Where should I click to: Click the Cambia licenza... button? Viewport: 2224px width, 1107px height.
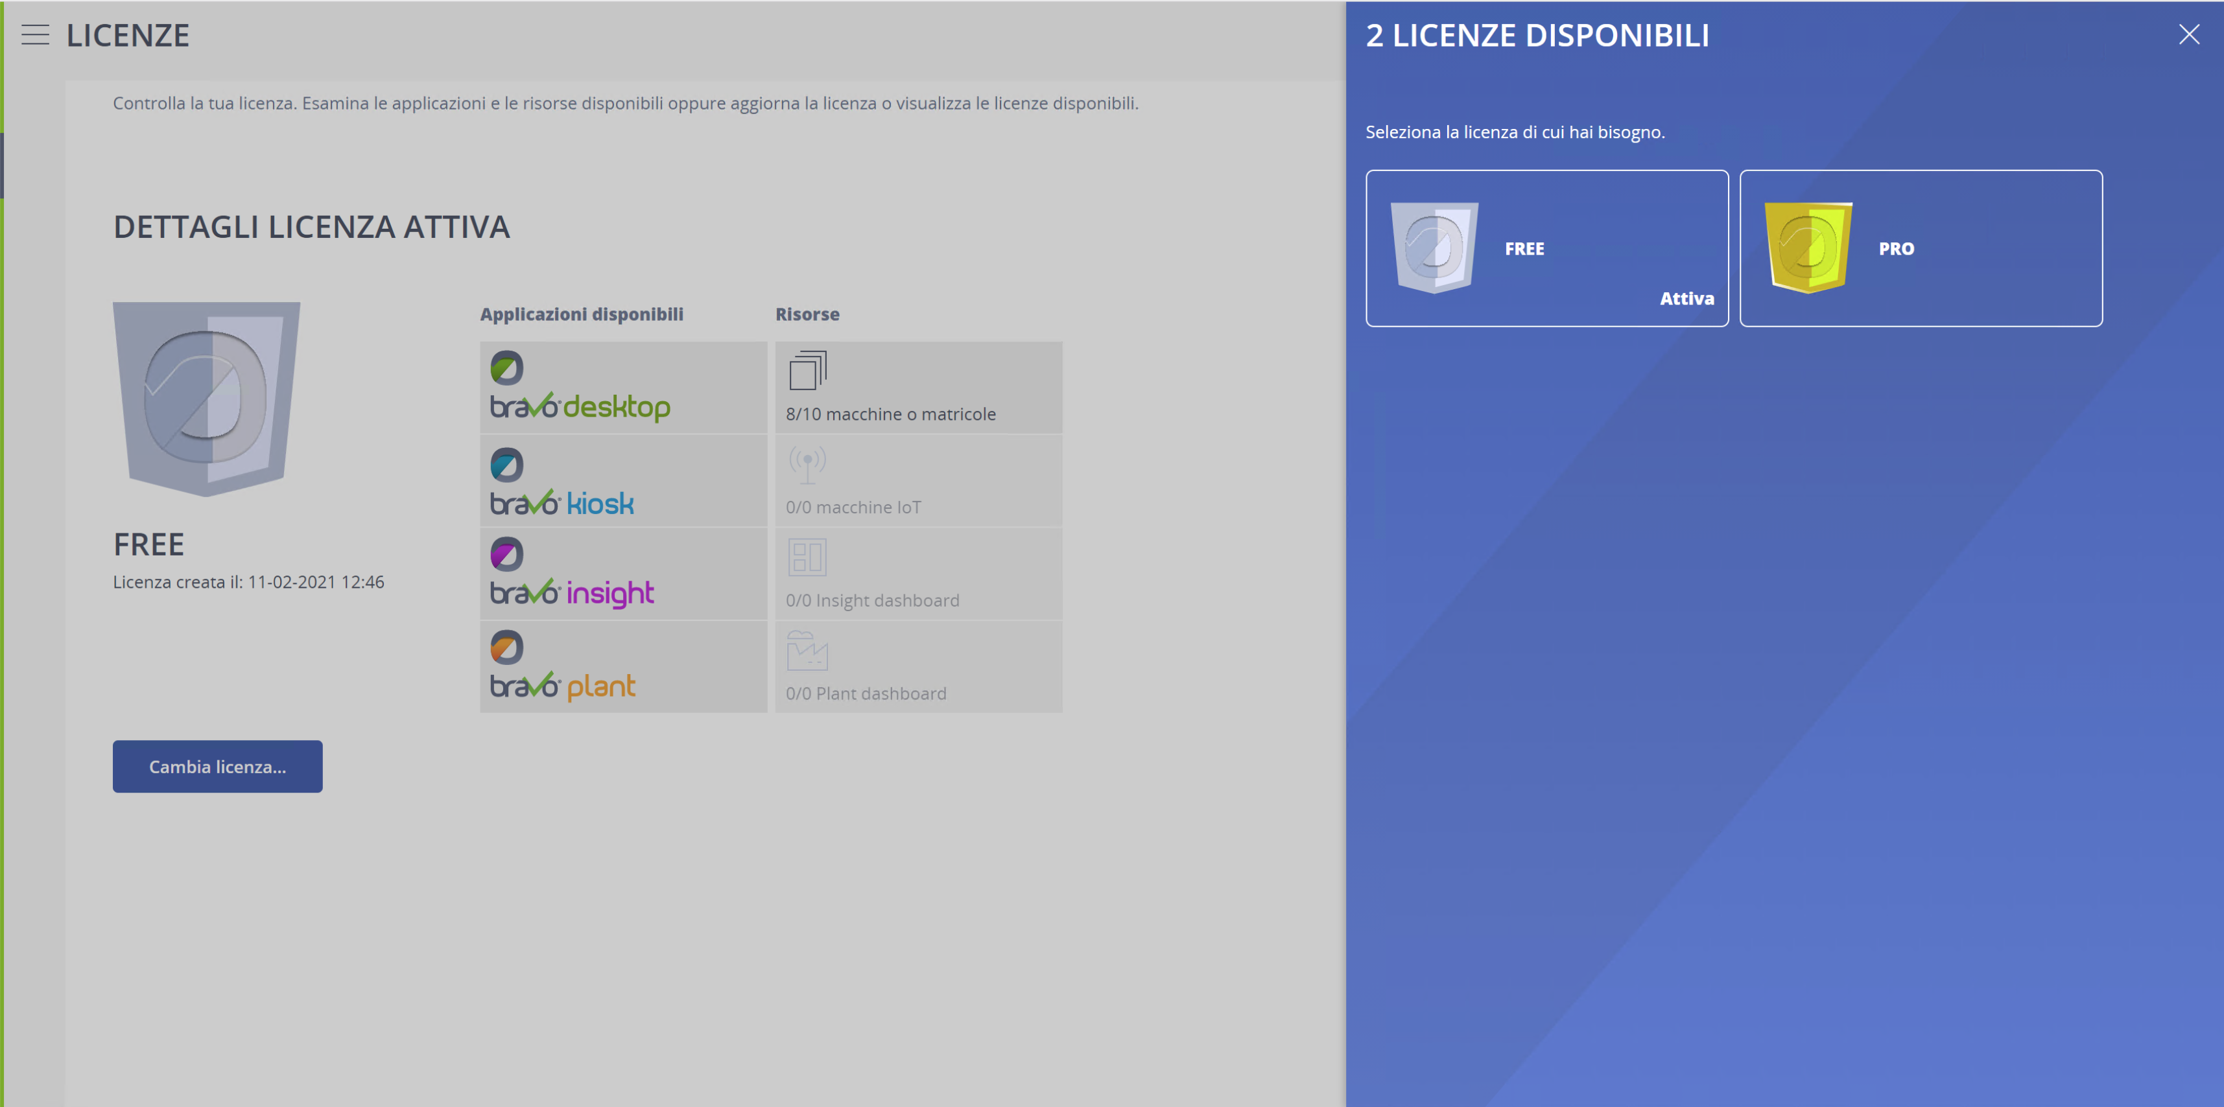218,766
